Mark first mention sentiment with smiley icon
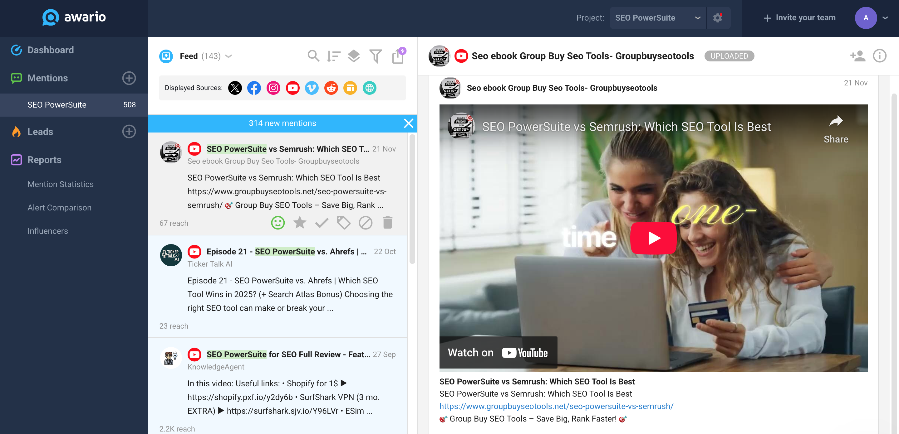 pos(278,223)
